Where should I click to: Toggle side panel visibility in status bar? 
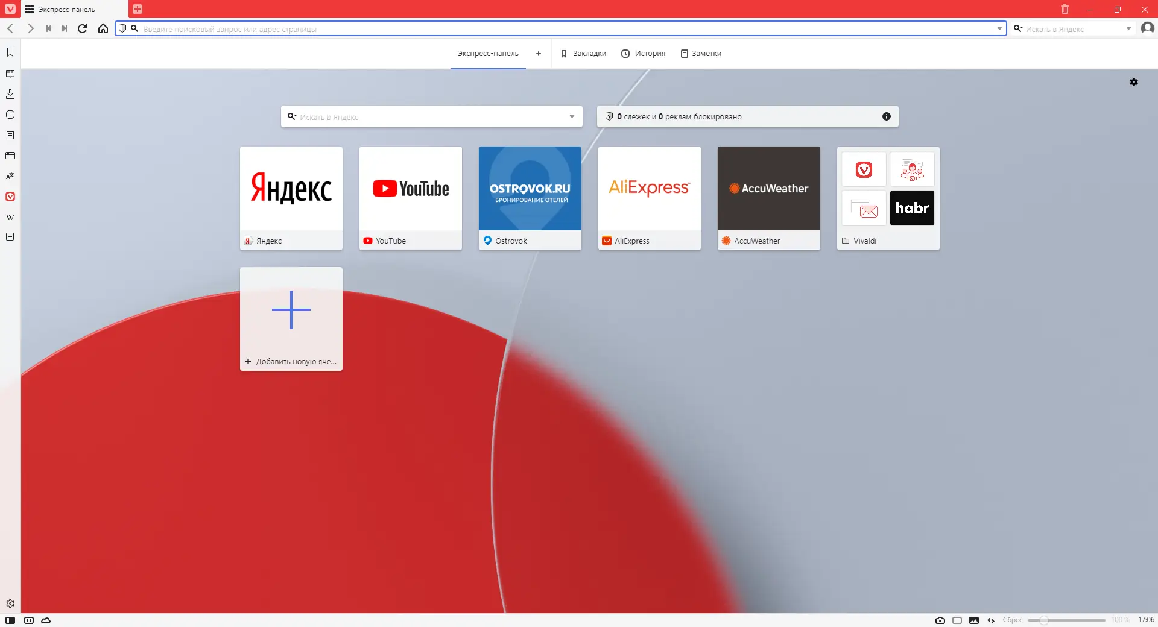click(10, 620)
